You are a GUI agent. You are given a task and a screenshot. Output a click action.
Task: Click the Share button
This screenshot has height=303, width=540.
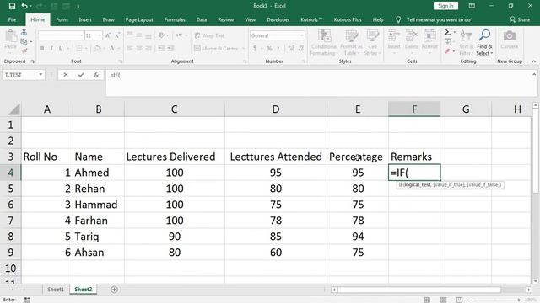pyautogui.click(x=520, y=19)
